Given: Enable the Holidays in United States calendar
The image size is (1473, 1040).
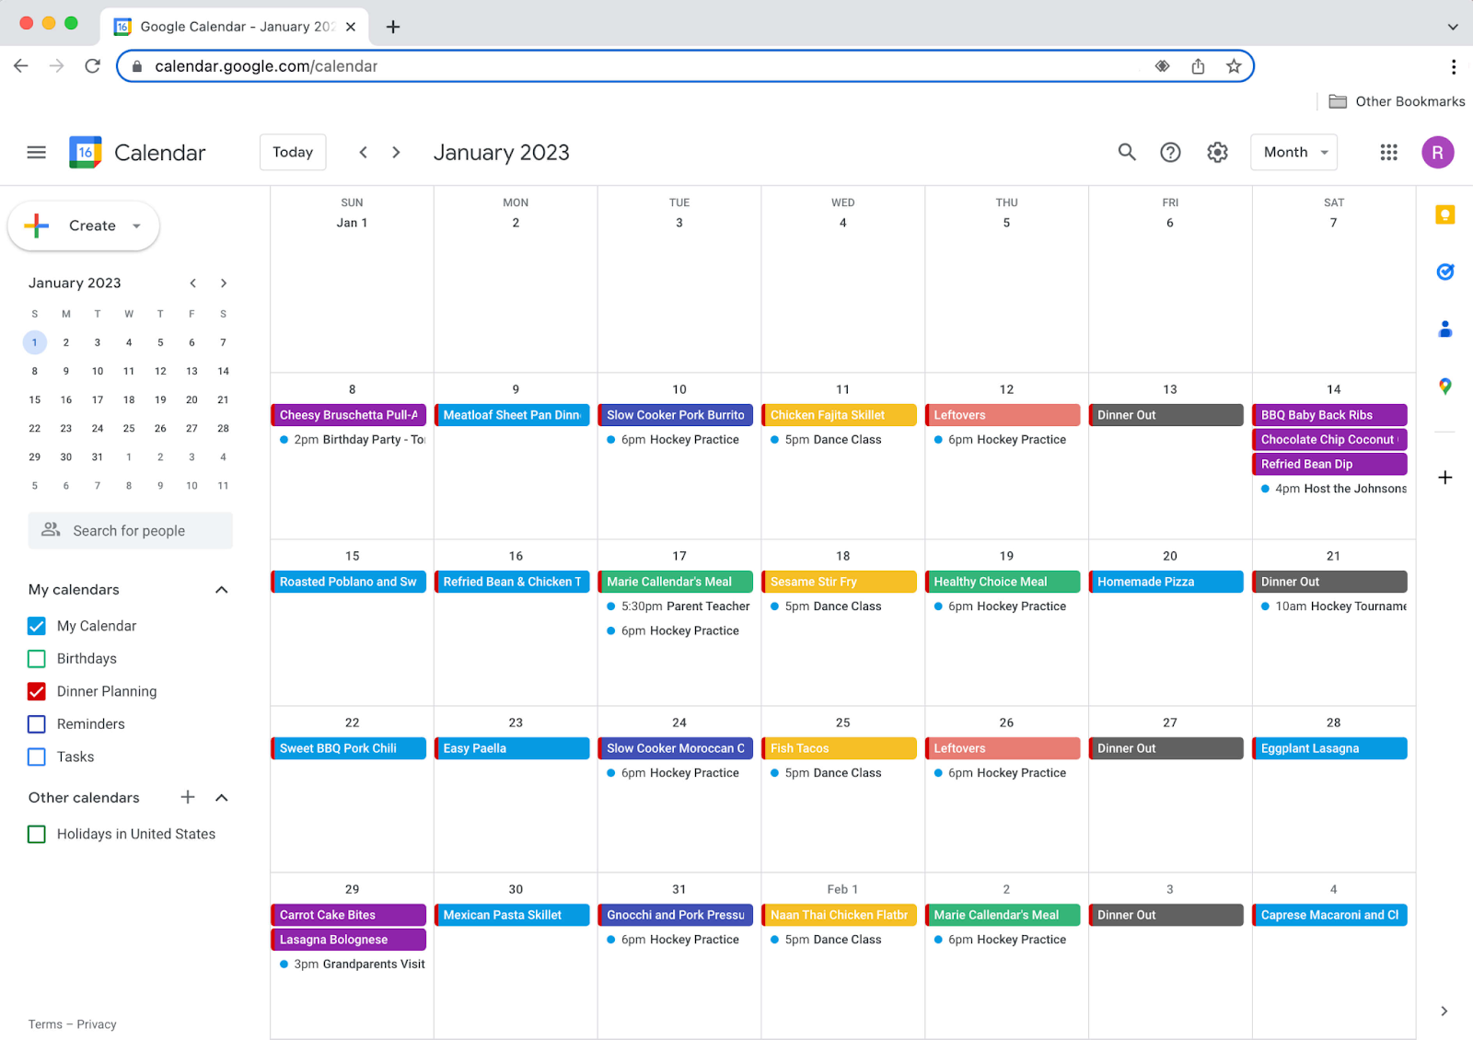Looking at the screenshot, I should pyautogui.click(x=36, y=834).
